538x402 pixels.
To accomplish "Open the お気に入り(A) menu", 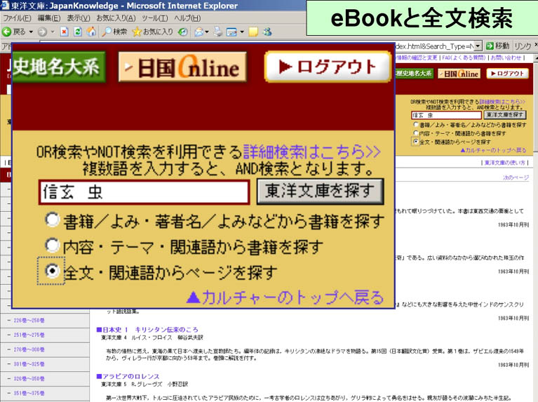I will (x=116, y=18).
